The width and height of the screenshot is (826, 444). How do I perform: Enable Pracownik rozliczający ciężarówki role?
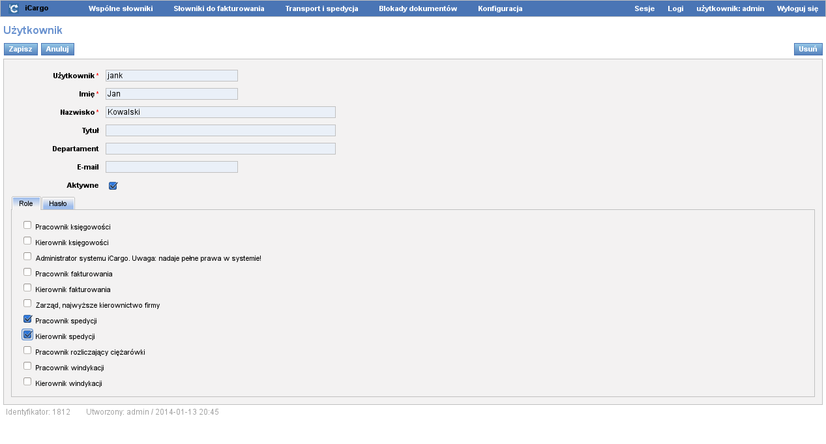click(27, 350)
